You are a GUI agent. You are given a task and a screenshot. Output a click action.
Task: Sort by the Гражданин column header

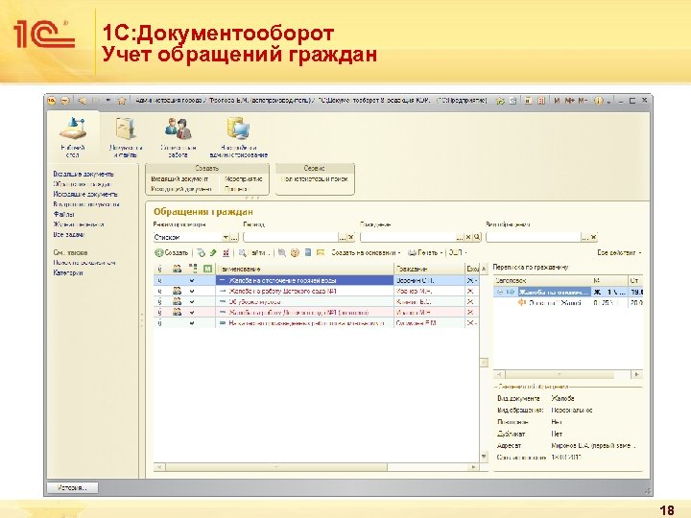click(x=429, y=269)
